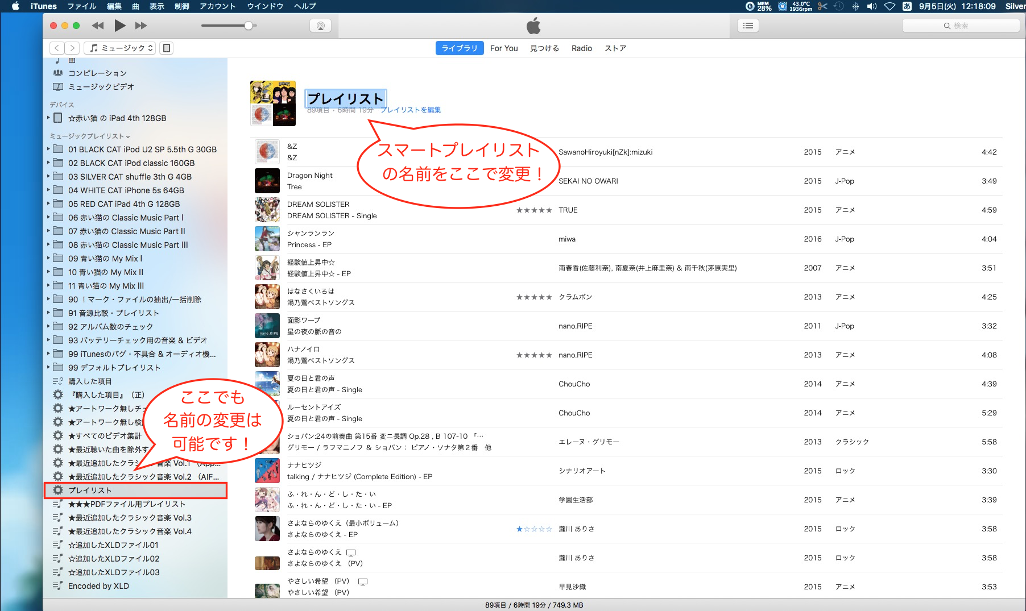Open the 『購入した項目』(正) smart playlist
Image resolution: width=1026 pixels, height=611 pixels.
pyautogui.click(x=106, y=395)
